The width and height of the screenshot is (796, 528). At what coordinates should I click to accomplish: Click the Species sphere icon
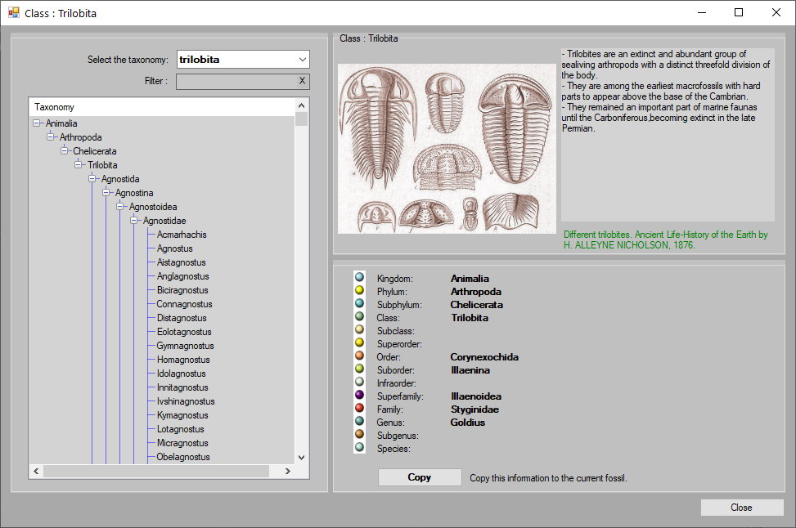359,447
